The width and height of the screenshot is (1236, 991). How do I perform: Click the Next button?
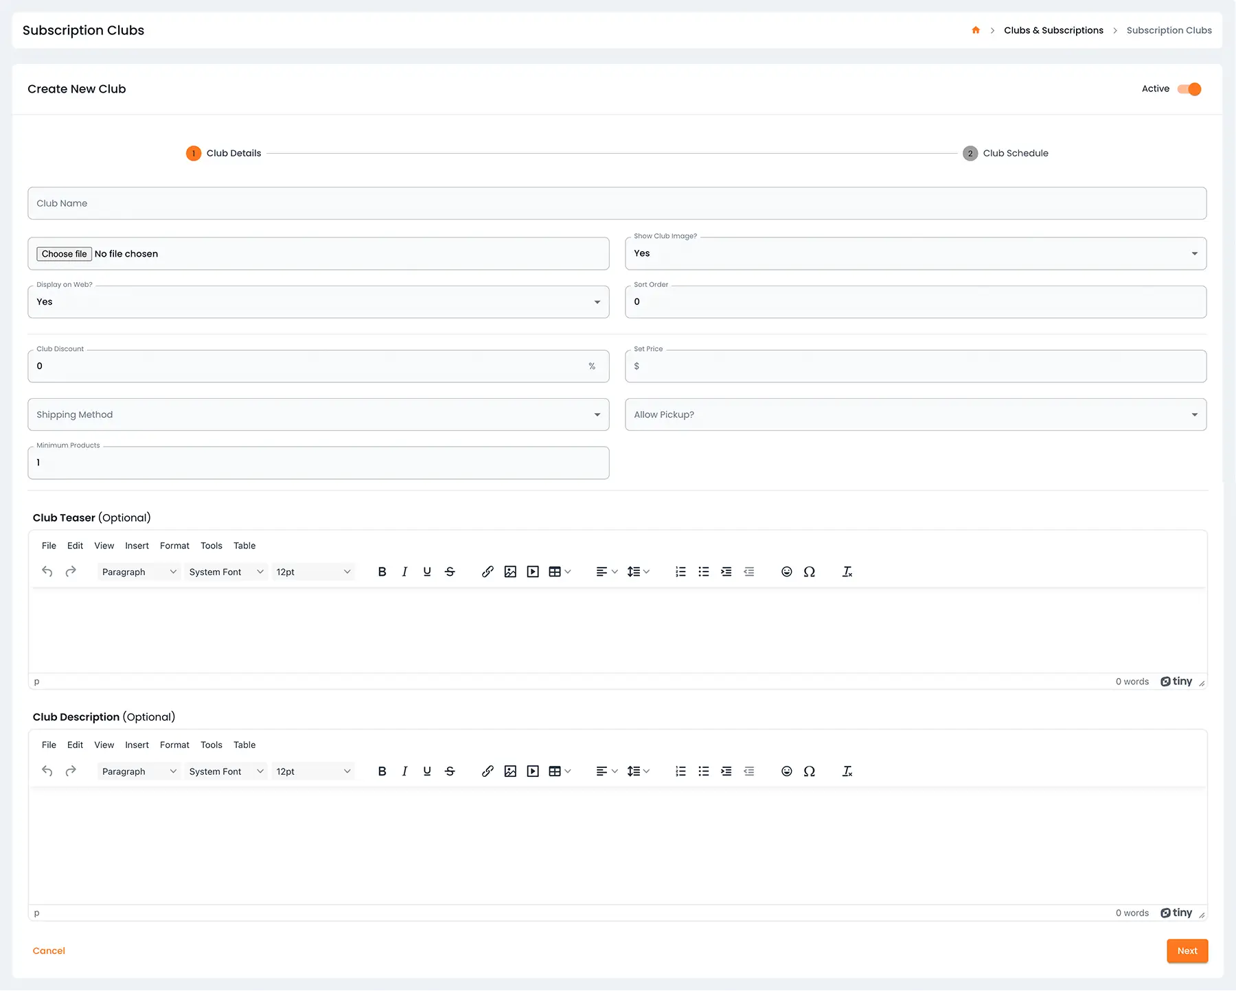click(1187, 951)
